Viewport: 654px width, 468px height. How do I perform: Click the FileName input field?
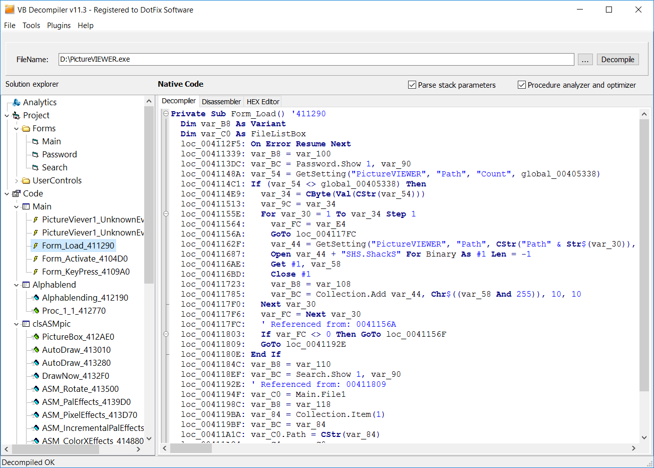[x=316, y=59]
